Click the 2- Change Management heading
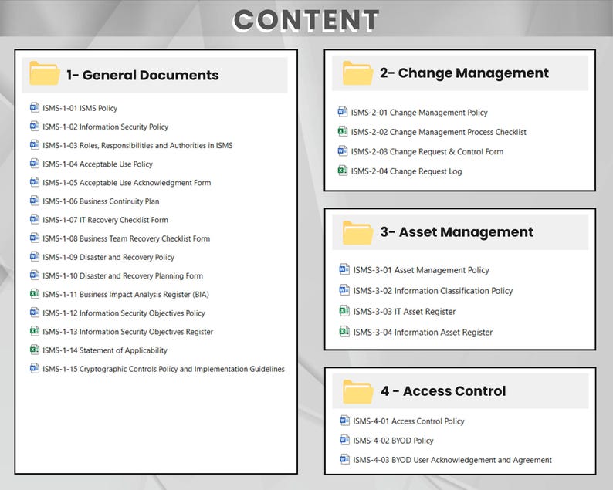 pyautogui.click(x=465, y=73)
